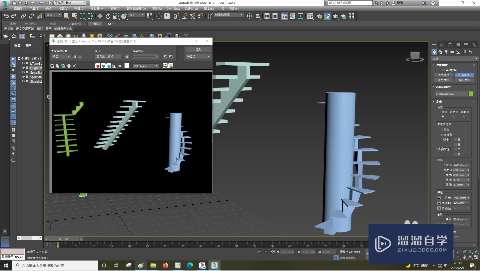
Task: Select the Lights category lightbulb icon
Action: (x=446, y=52)
